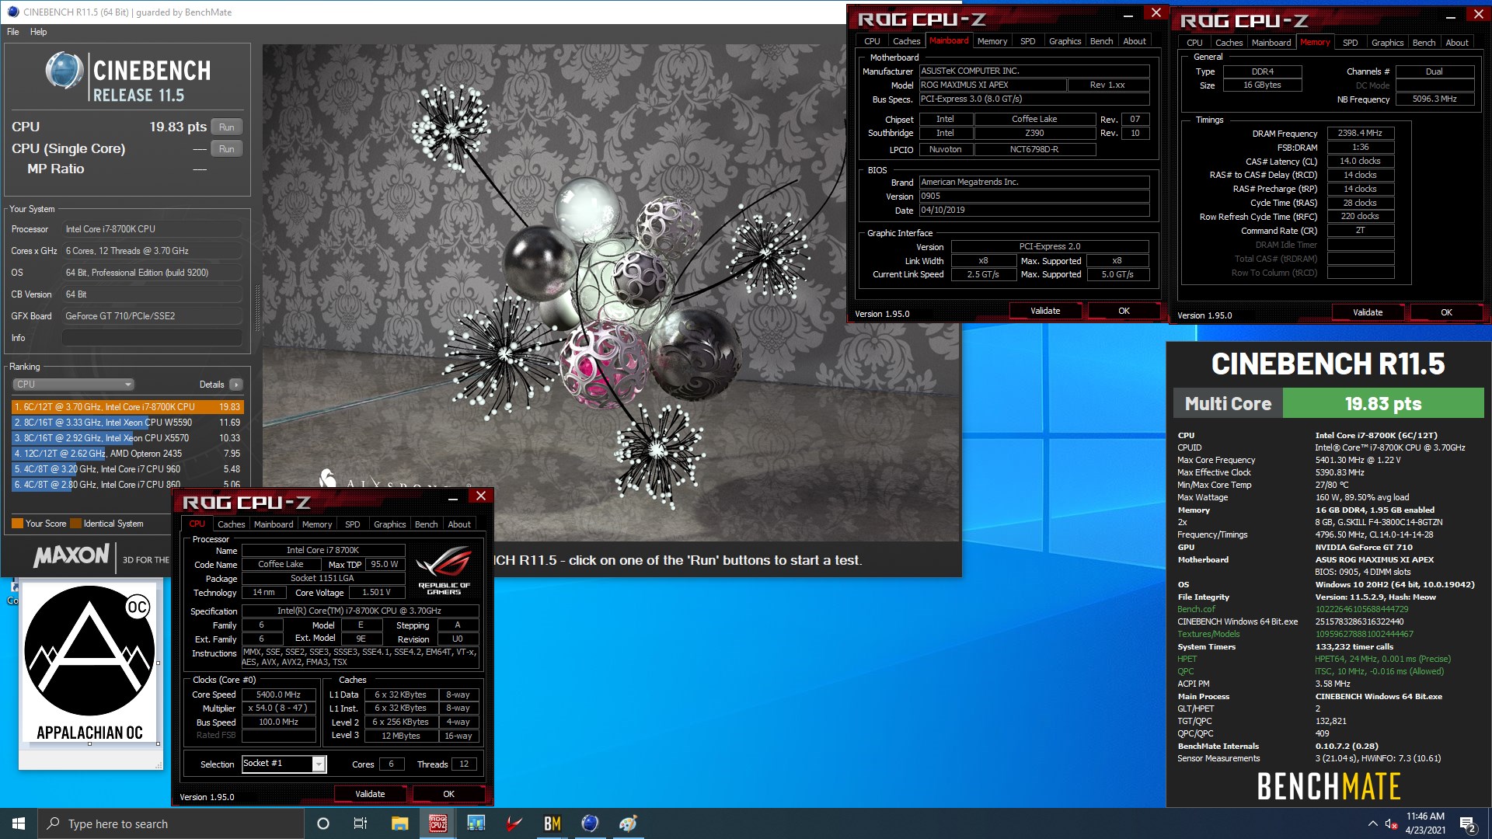This screenshot has width=1492, height=839.
Task: Open the Windows Start menu
Action: point(19,823)
